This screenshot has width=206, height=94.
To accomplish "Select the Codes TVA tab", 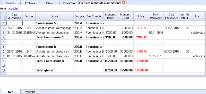I will tap(69, 3).
